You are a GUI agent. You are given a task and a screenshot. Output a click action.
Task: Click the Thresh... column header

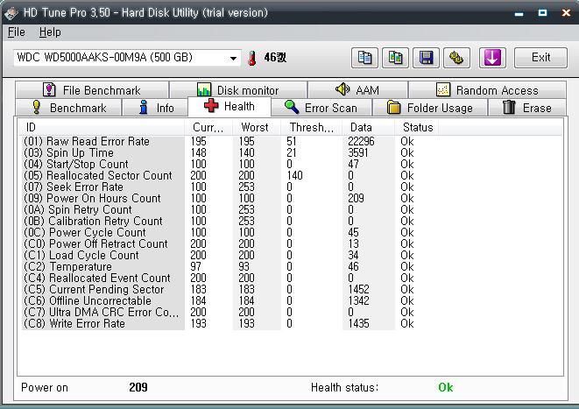click(312, 127)
